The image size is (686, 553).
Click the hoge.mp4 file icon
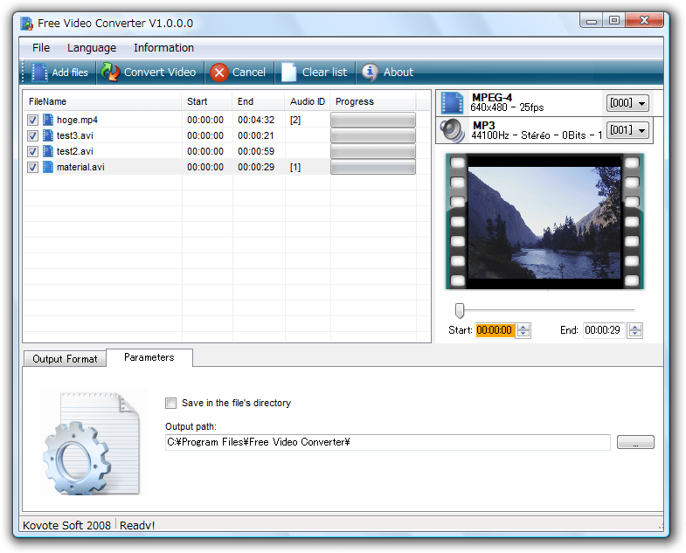[48, 120]
